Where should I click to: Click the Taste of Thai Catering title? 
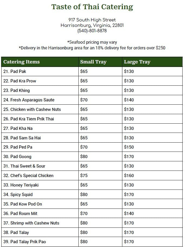coord(92,7)
